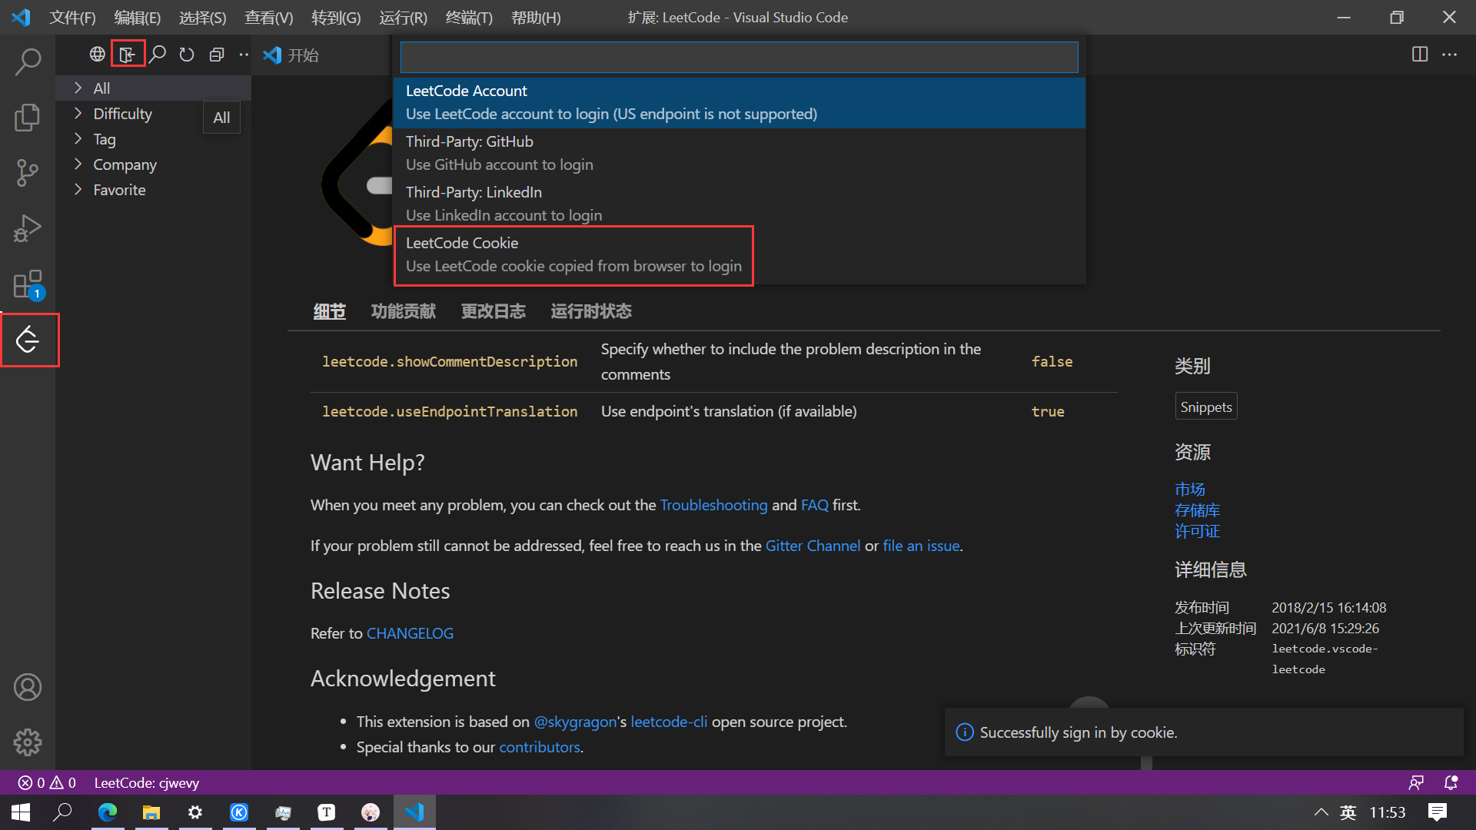The image size is (1476, 830).
Task: Open the 运行(R) menu
Action: pos(402,18)
